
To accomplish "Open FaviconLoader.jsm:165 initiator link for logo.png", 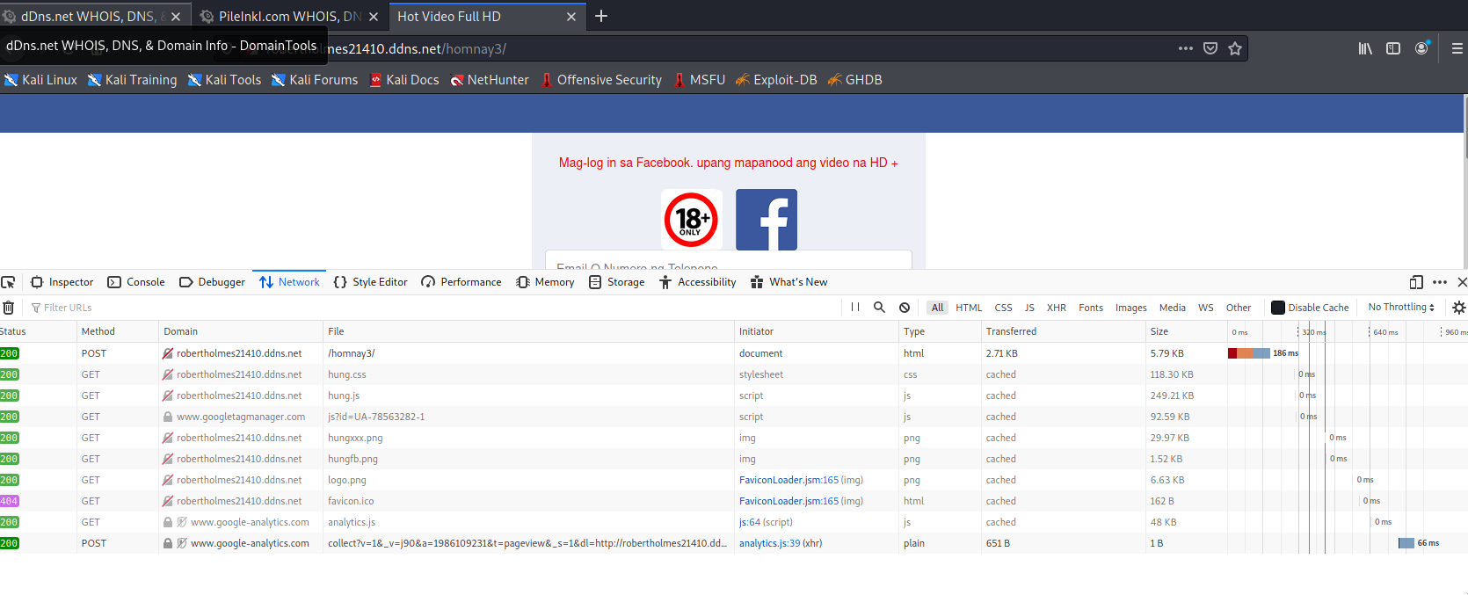I will [789, 480].
